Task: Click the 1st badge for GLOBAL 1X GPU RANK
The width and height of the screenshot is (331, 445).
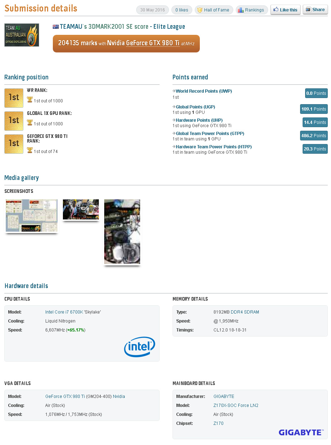Action: [x=14, y=121]
